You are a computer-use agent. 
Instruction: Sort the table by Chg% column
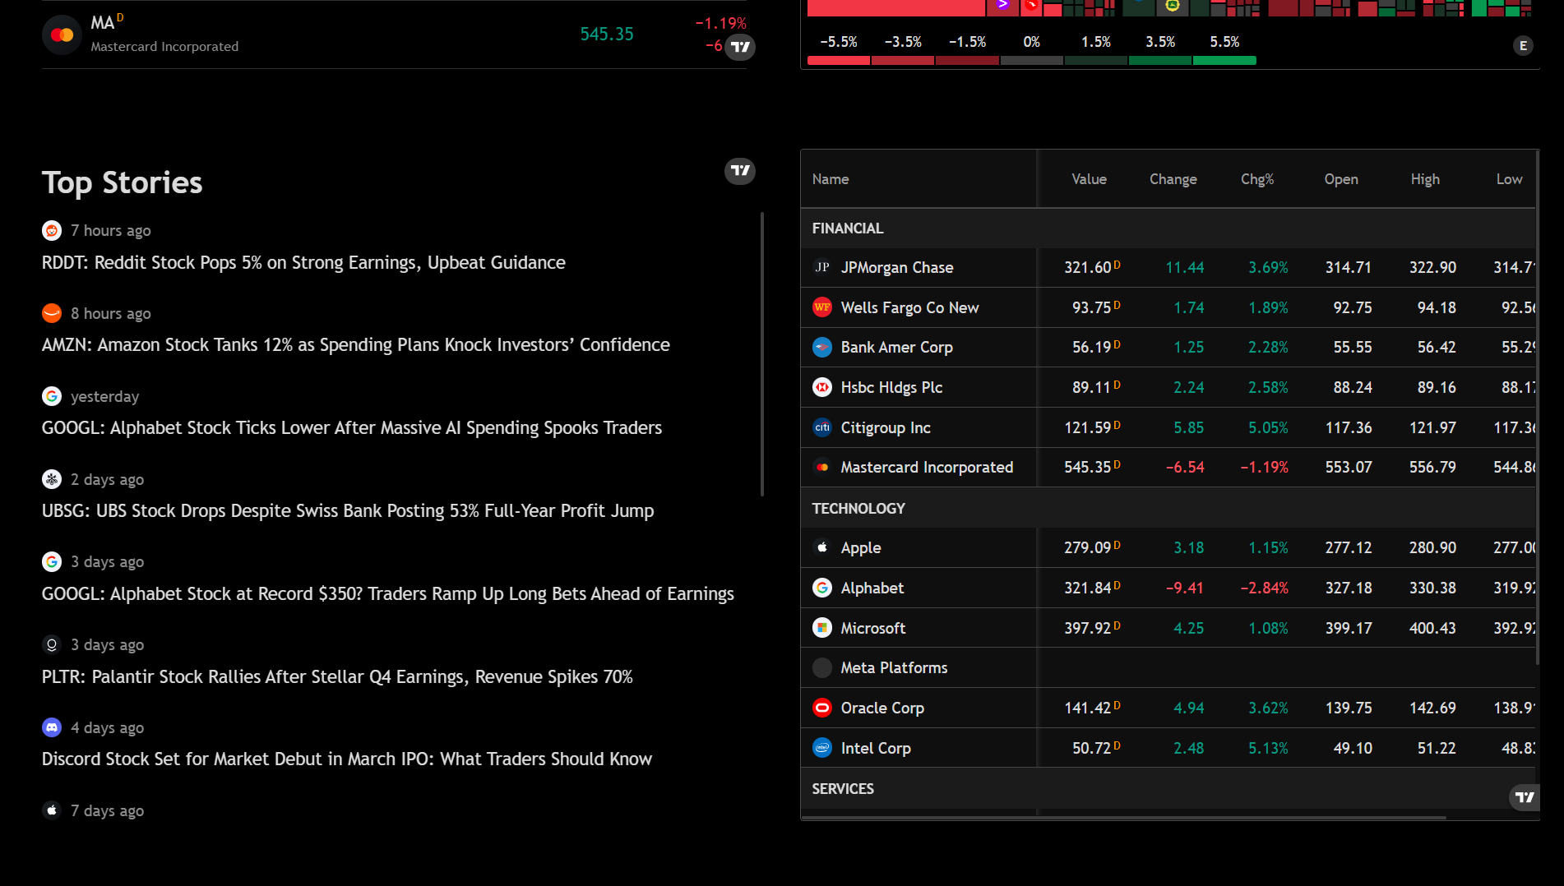(1256, 179)
